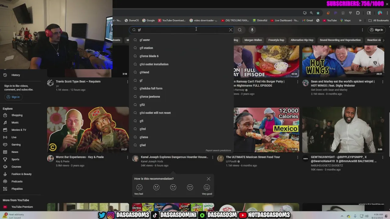Open the Hot Wings video thumbnail
Image resolution: width=390 pixels, height=219 pixels.
point(343,61)
